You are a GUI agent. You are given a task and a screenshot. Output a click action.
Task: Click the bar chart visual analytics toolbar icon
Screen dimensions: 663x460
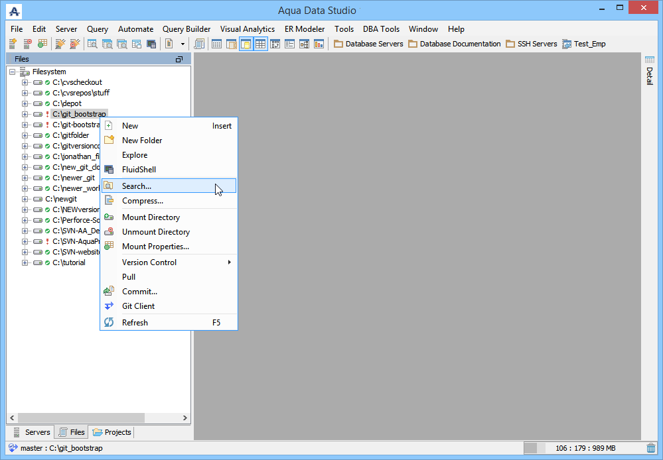tap(319, 44)
